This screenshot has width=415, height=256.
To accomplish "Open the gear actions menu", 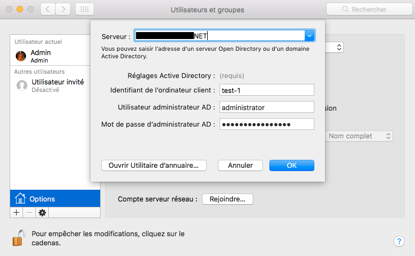I will point(42,213).
